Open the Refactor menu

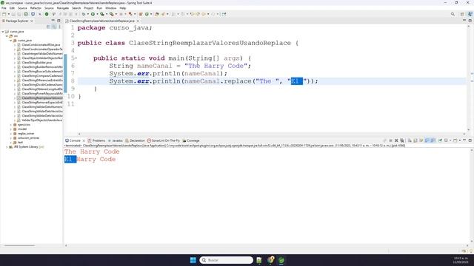tap(36, 8)
